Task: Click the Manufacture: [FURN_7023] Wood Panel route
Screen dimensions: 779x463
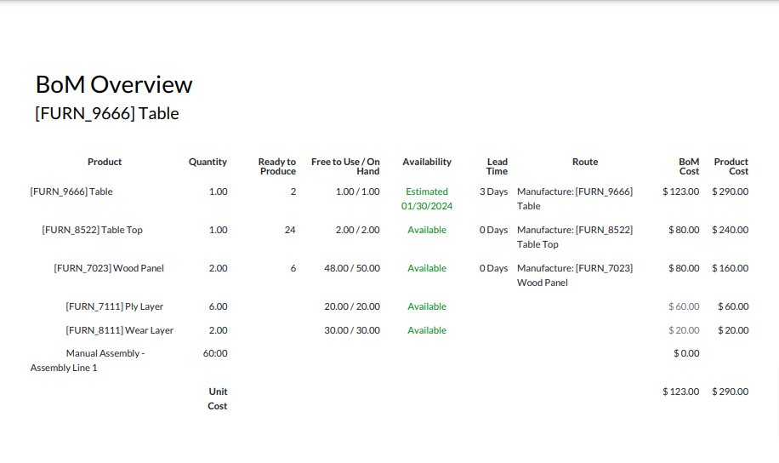Action: pos(575,275)
